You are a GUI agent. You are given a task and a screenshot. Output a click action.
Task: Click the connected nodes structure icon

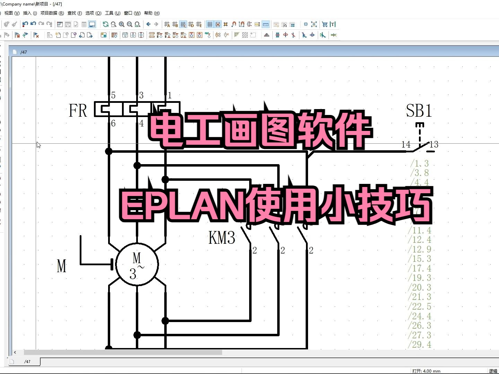pyautogui.click(x=314, y=24)
